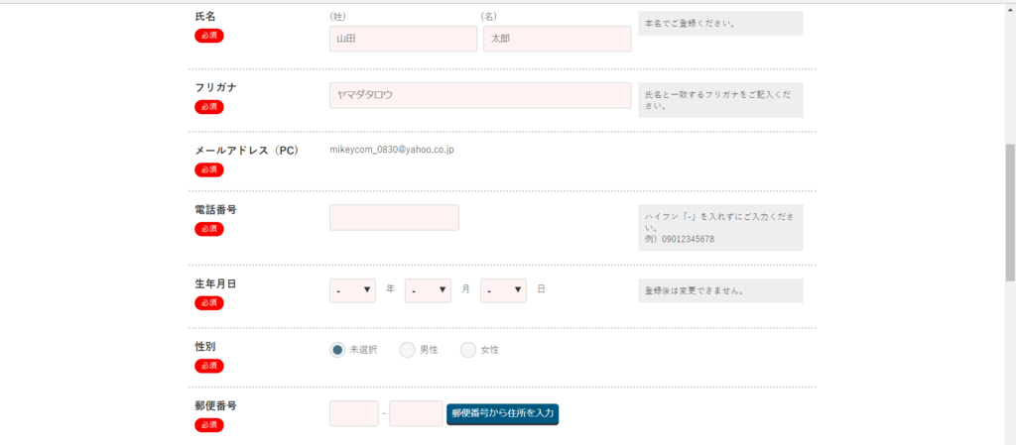Click the second postal code input field
1016x445 pixels.
tap(416, 413)
